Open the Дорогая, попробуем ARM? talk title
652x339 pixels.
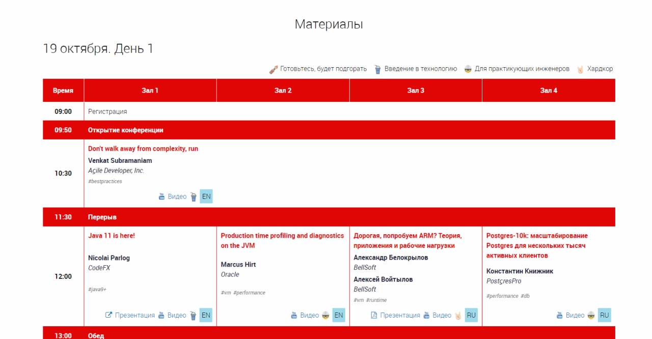coord(407,241)
